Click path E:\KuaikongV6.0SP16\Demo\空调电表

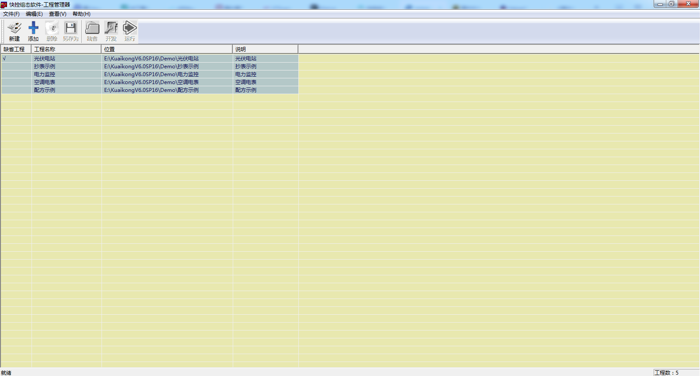pyautogui.click(x=151, y=82)
